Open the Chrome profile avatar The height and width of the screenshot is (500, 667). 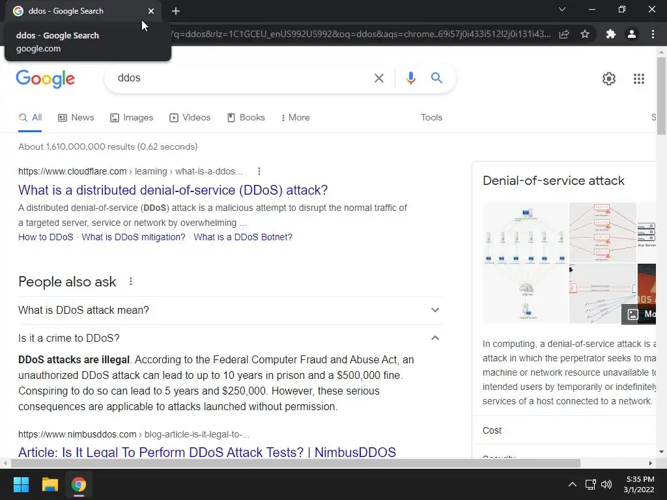click(x=632, y=34)
